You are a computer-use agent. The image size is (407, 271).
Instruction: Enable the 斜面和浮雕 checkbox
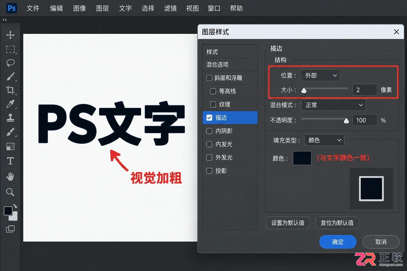point(209,78)
